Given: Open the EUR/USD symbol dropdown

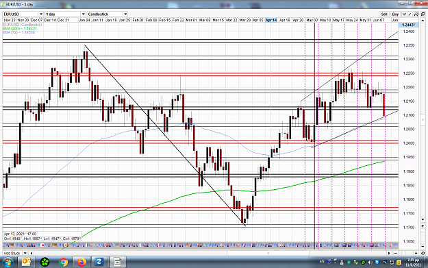Looking at the screenshot, I should [x=41, y=14].
